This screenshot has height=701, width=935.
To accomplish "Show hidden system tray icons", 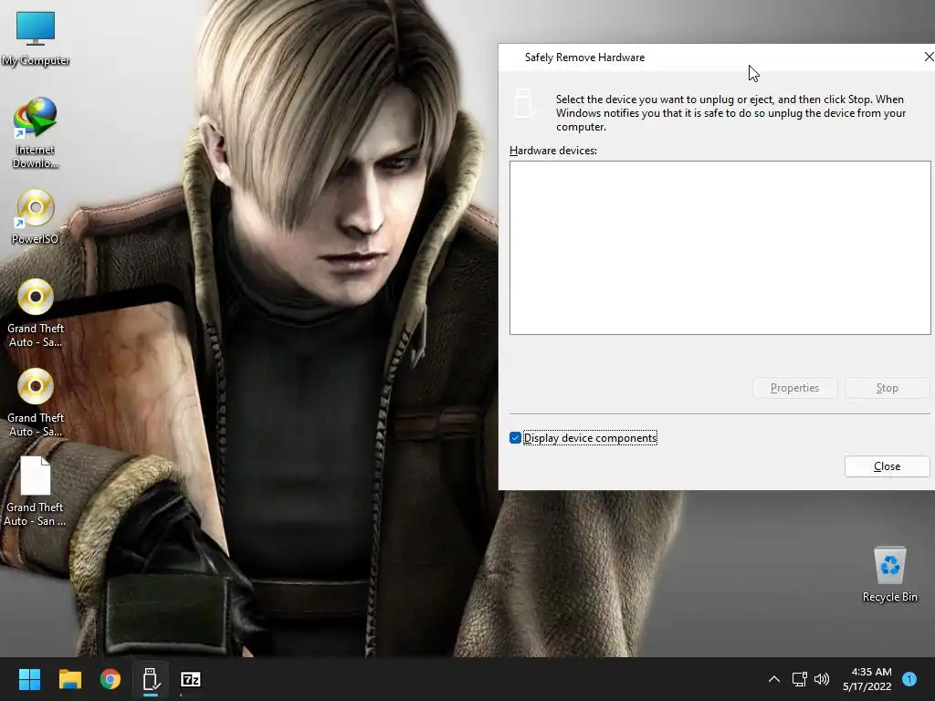I will tap(774, 679).
